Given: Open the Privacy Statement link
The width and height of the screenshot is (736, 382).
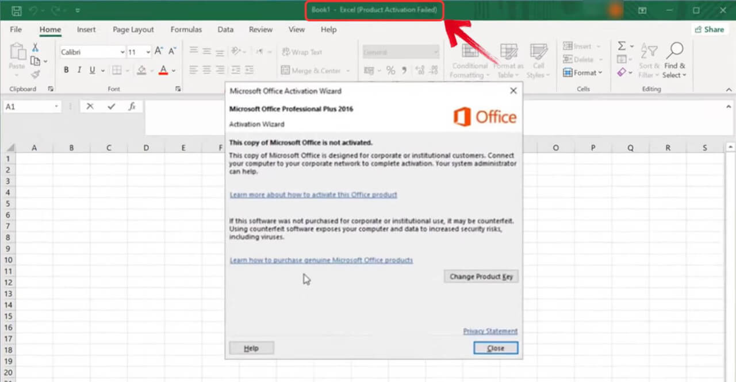Looking at the screenshot, I should pos(490,331).
